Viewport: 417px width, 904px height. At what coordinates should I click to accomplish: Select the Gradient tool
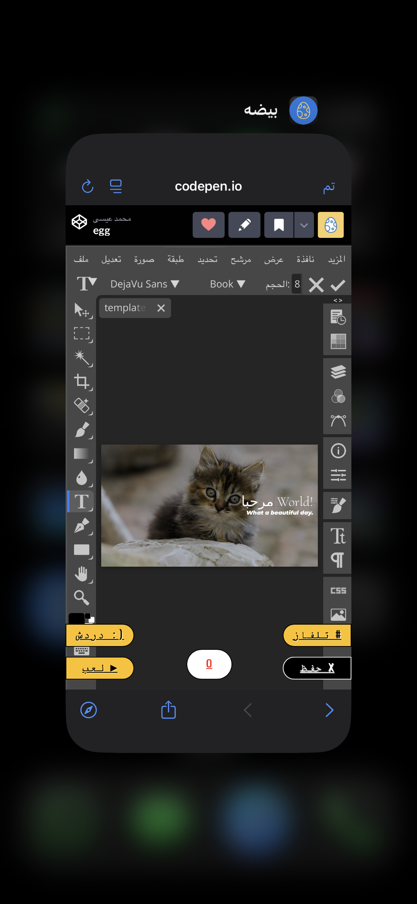[82, 454]
